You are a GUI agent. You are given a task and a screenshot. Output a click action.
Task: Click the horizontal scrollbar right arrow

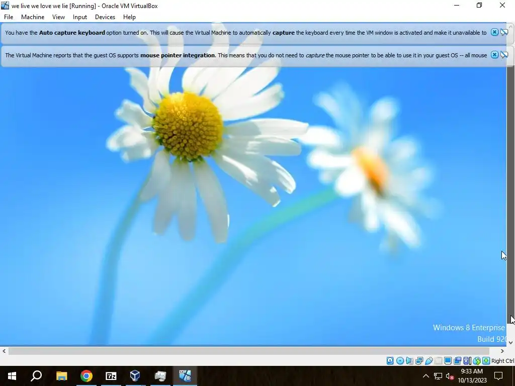[502, 351]
